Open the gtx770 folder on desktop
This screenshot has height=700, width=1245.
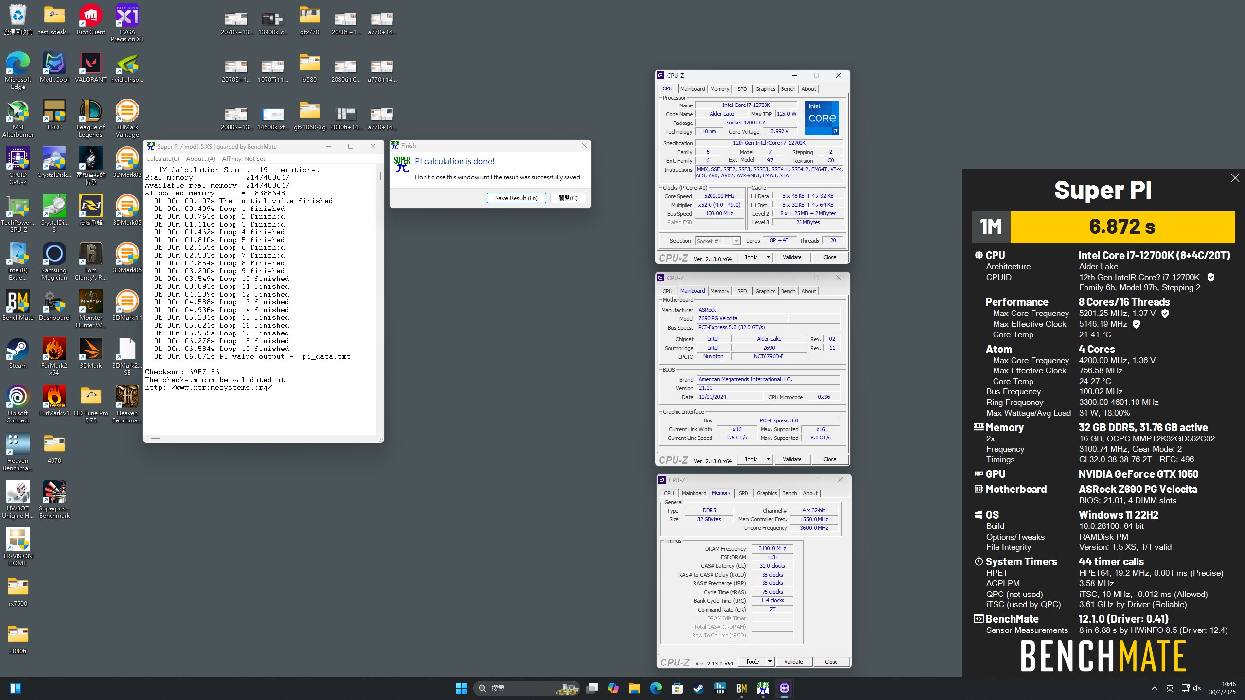tap(309, 20)
